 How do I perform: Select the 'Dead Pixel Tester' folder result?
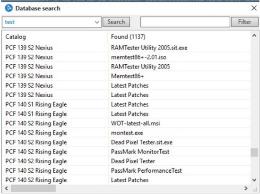pyautogui.click(x=133, y=161)
